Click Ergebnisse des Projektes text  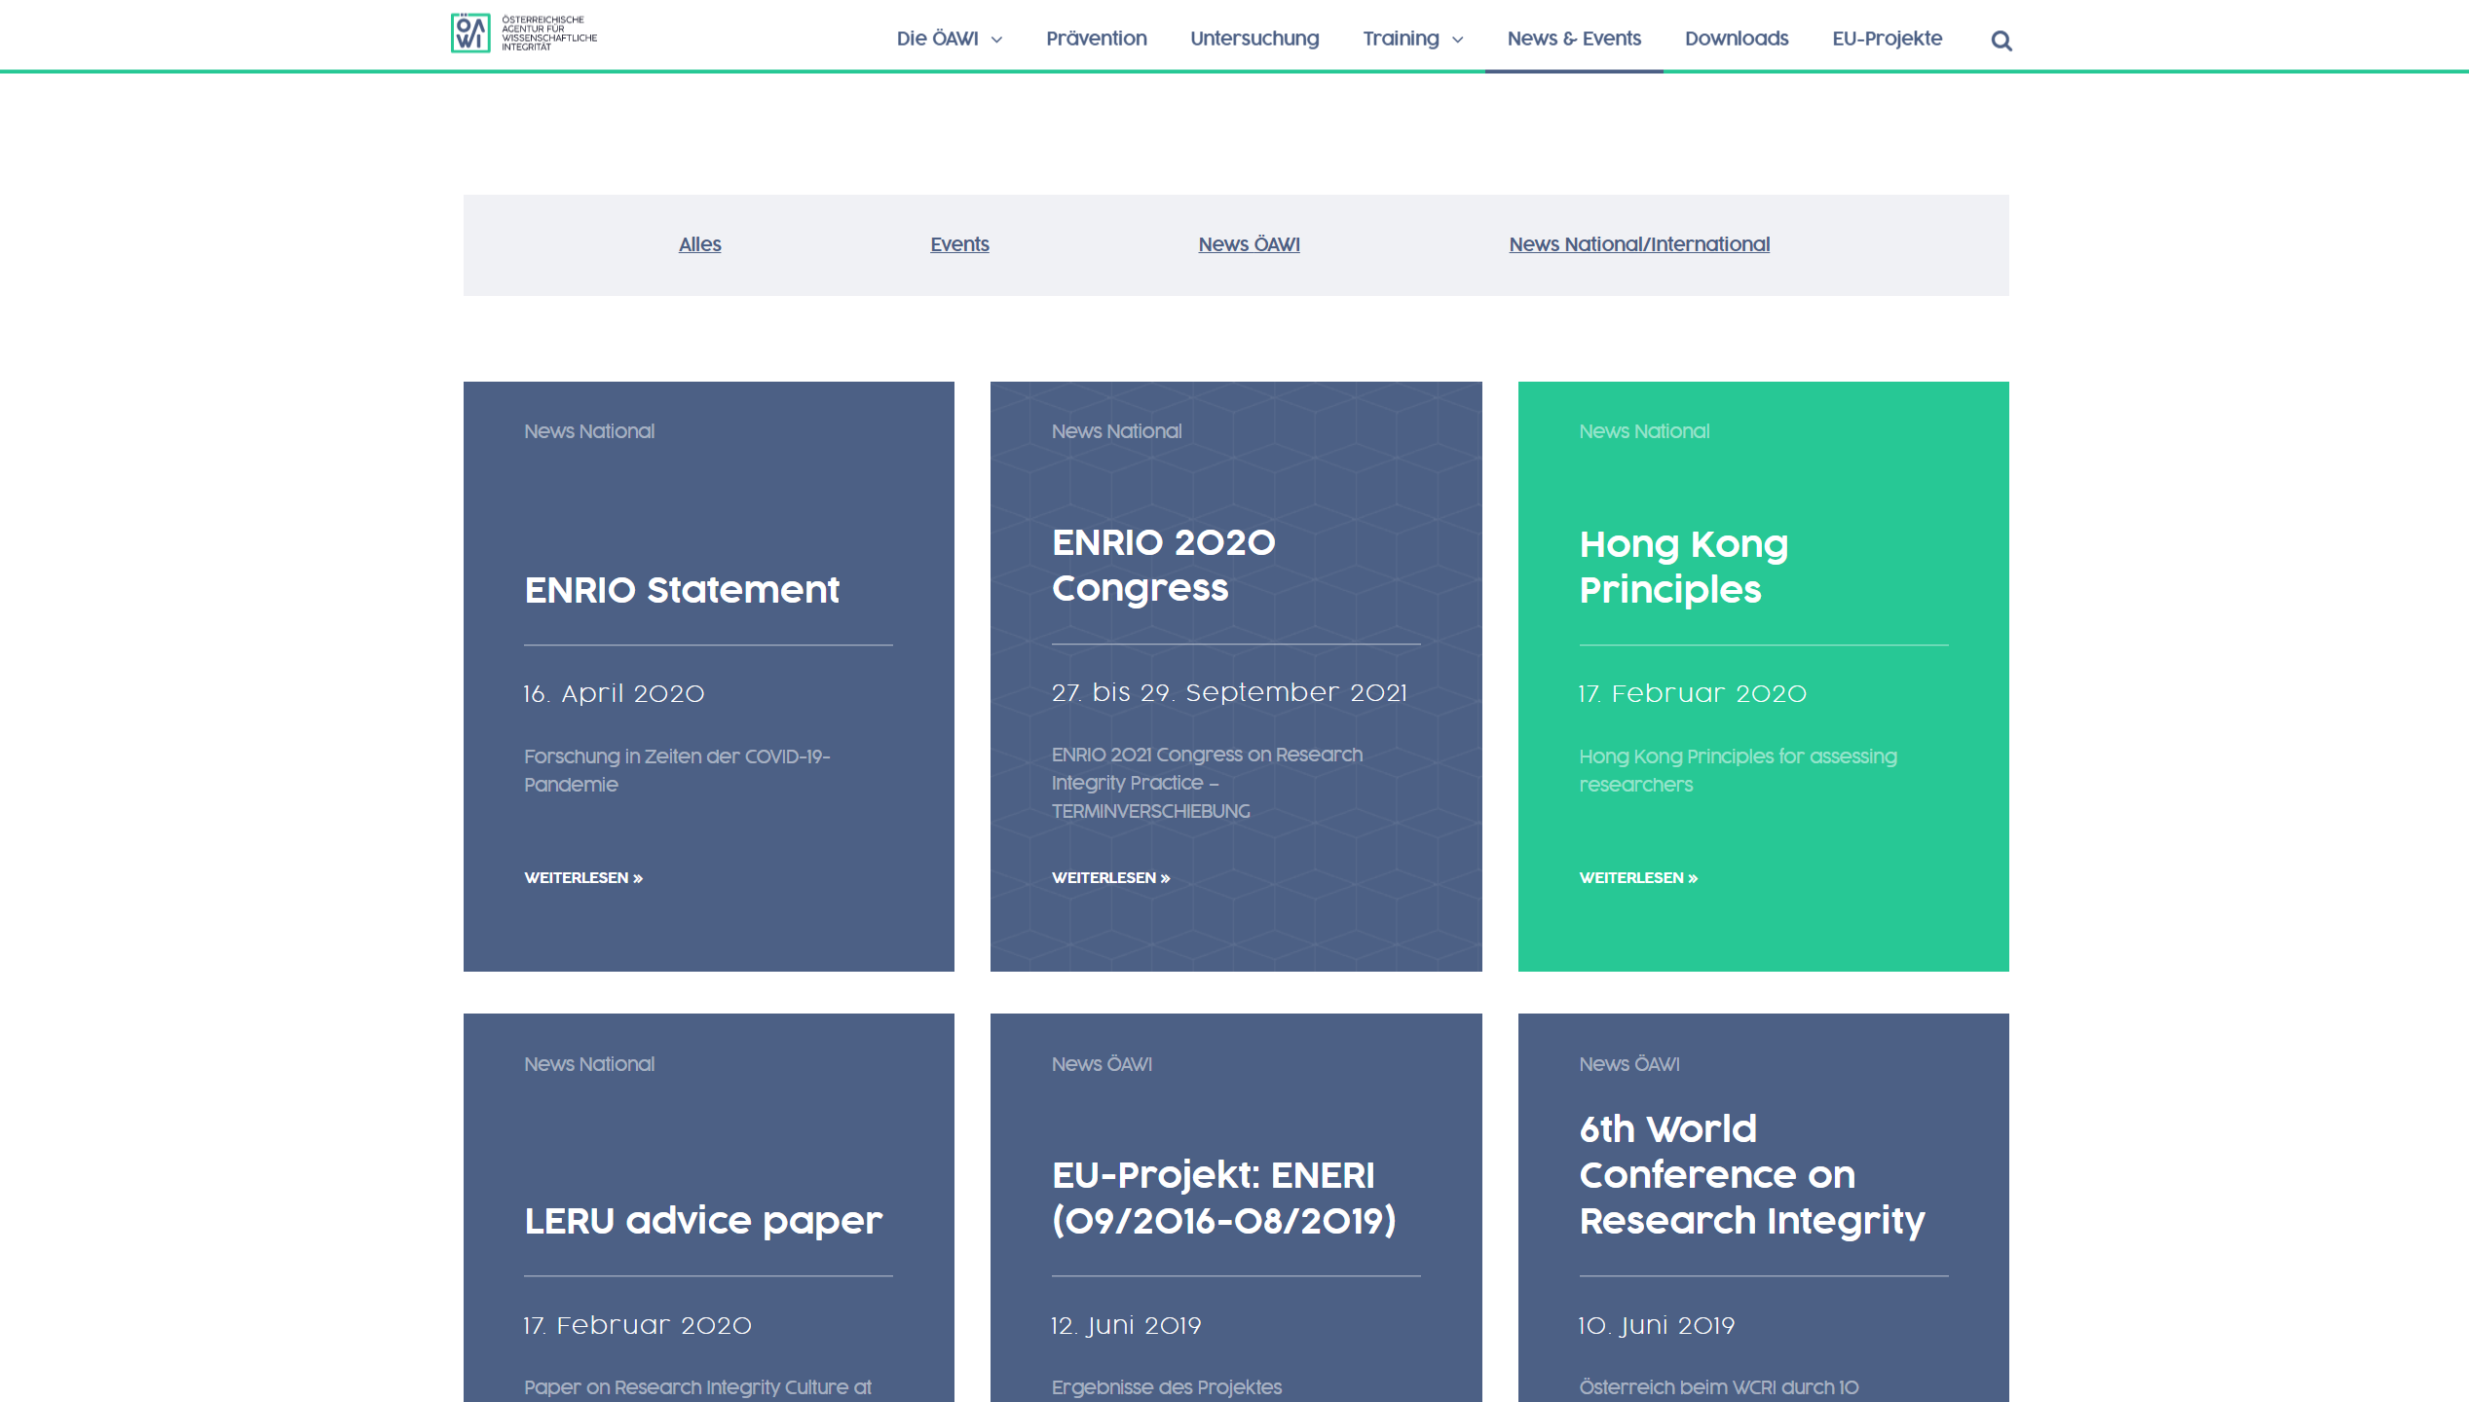point(1167,1387)
